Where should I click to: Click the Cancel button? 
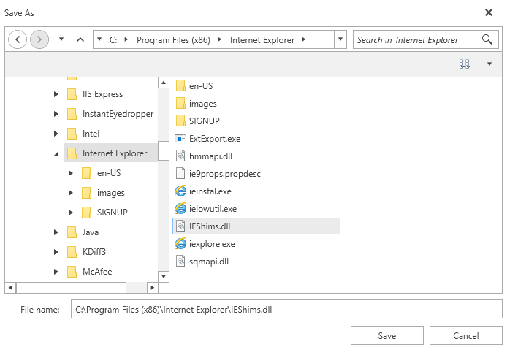pyautogui.click(x=465, y=335)
